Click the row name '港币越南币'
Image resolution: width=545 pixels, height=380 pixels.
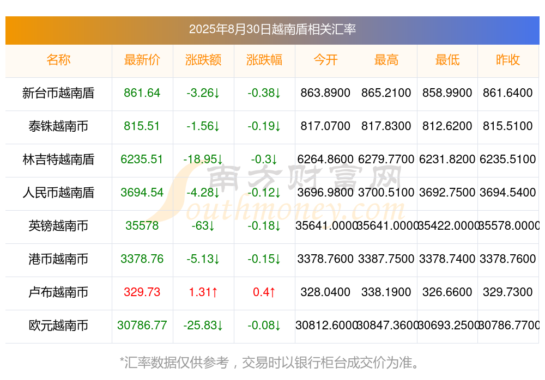click(58, 259)
